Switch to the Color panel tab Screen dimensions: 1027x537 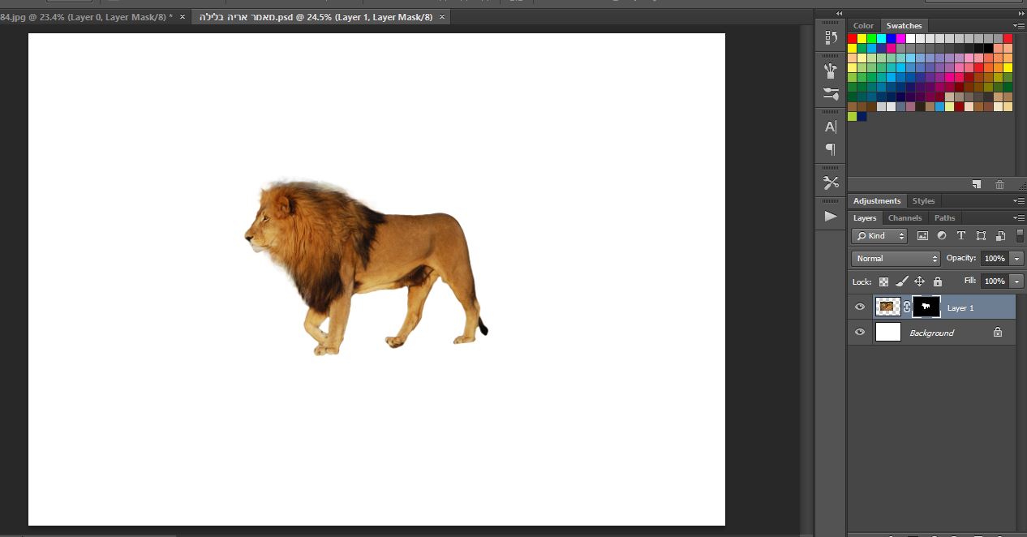coord(863,26)
